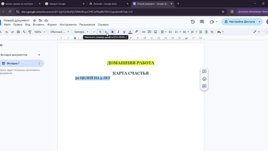Open the Вставить menu
This screenshot has width=268, height=151.
[x=39, y=25]
